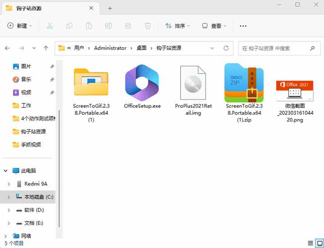
Task: Select the 微信截图_20230316104420.png thumbnail
Action: (x=295, y=101)
